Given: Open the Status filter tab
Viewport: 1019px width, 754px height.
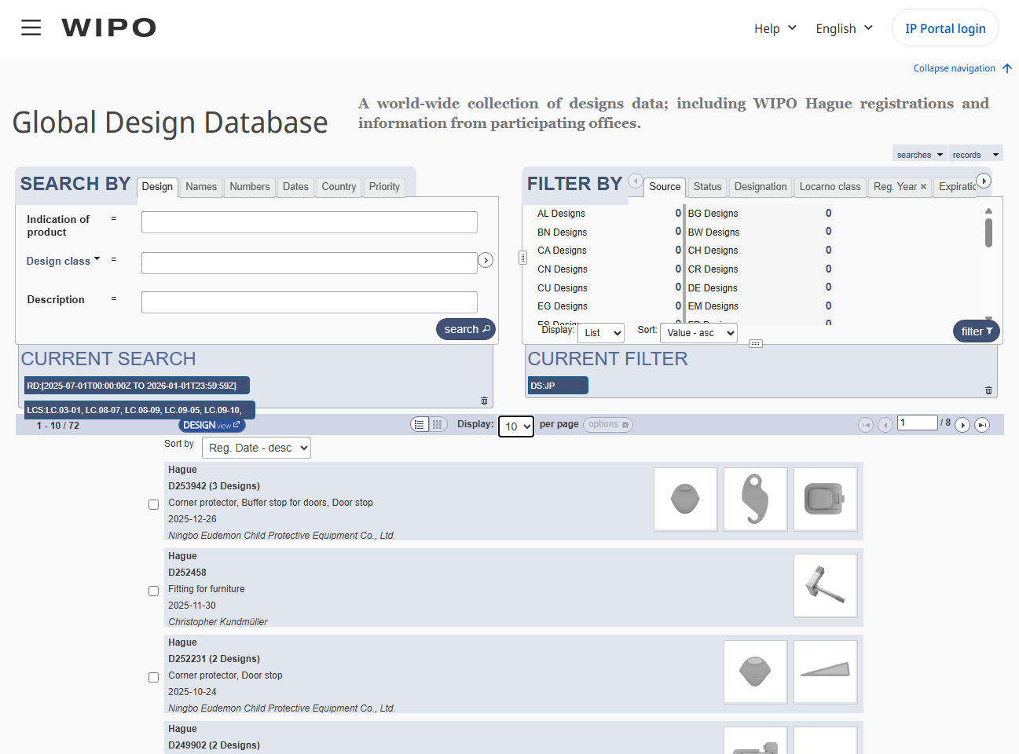Looking at the screenshot, I should 707,187.
